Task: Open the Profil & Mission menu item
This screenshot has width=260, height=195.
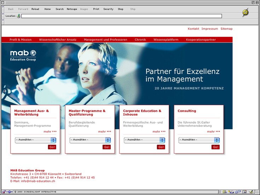Action: [x=21, y=40]
